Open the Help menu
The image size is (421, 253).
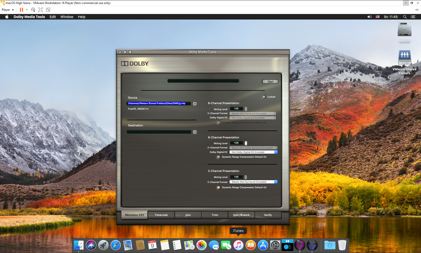[x=82, y=17]
